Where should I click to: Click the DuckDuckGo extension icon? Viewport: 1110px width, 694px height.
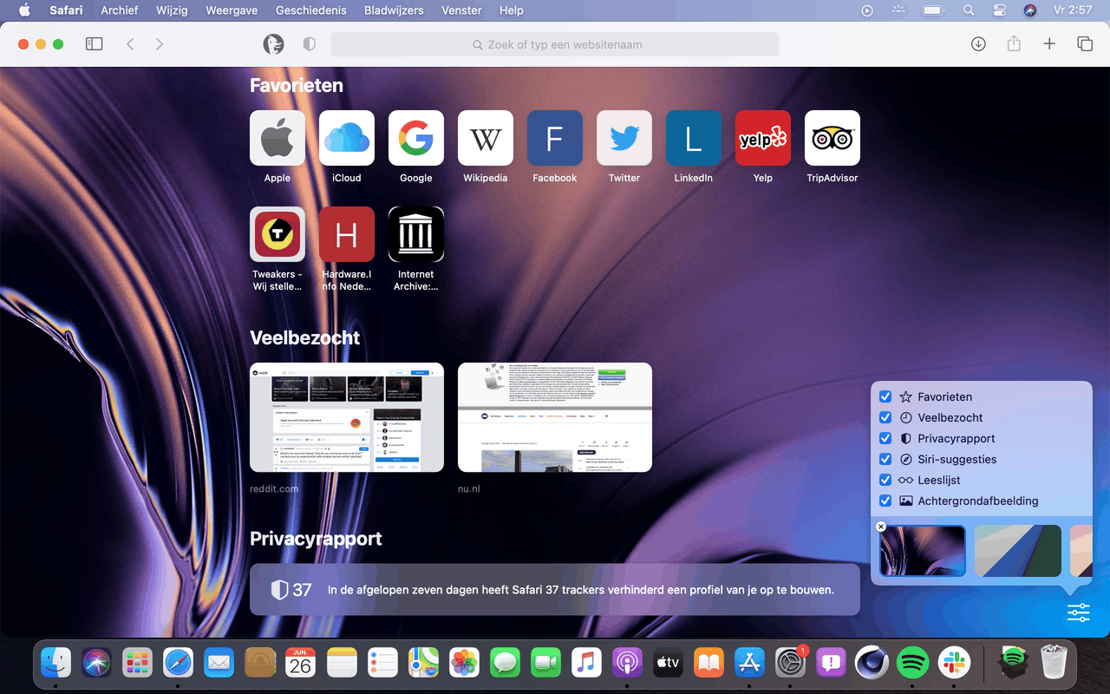point(273,44)
